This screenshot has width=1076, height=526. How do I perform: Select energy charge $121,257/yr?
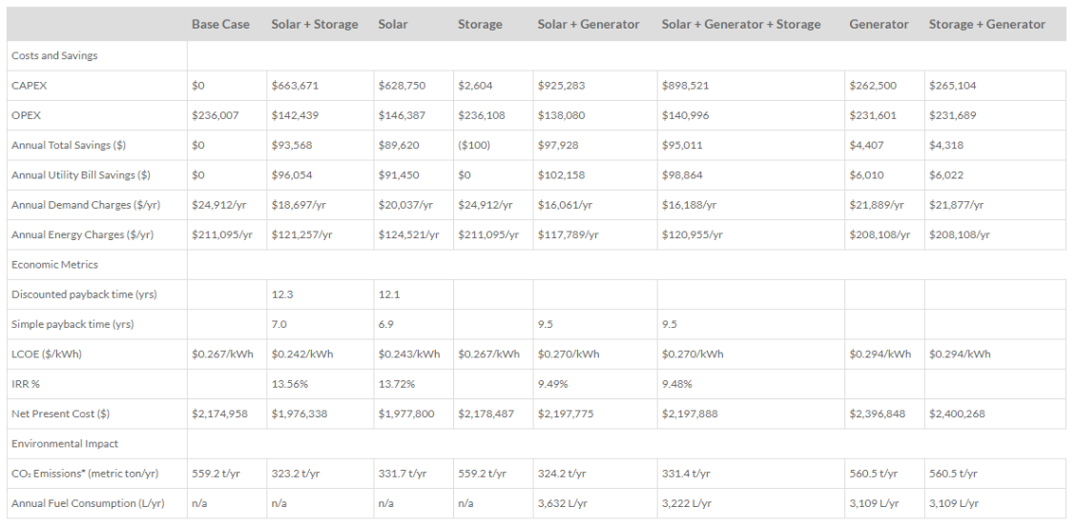pyautogui.click(x=302, y=234)
